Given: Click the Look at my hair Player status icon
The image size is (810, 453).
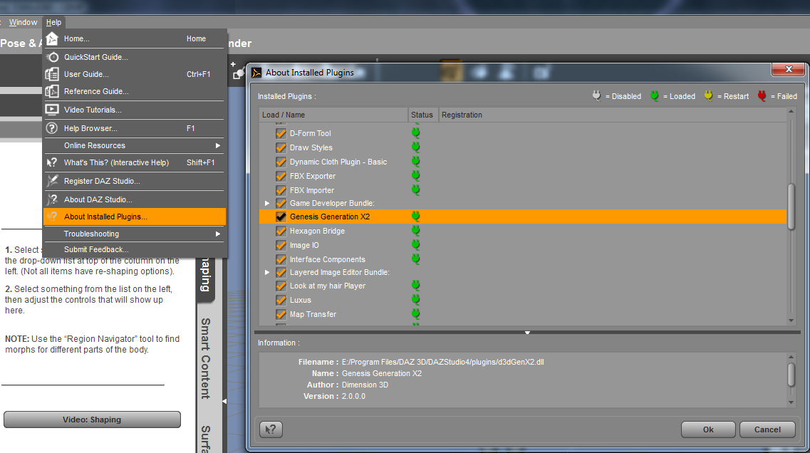Looking at the screenshot, I should point(415,286).
